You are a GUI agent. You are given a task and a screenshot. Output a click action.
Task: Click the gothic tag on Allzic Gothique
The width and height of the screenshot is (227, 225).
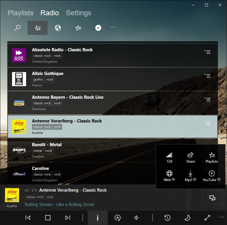[38, 79]
